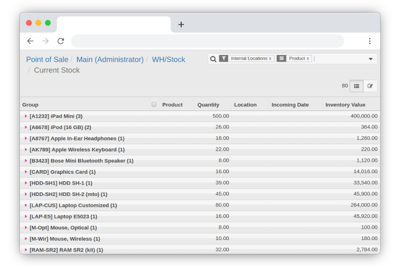The height and width of the screenshot is (266, 400).
Task: Tick the select-all checkbox in the table header
Action: tap(154, 104)
